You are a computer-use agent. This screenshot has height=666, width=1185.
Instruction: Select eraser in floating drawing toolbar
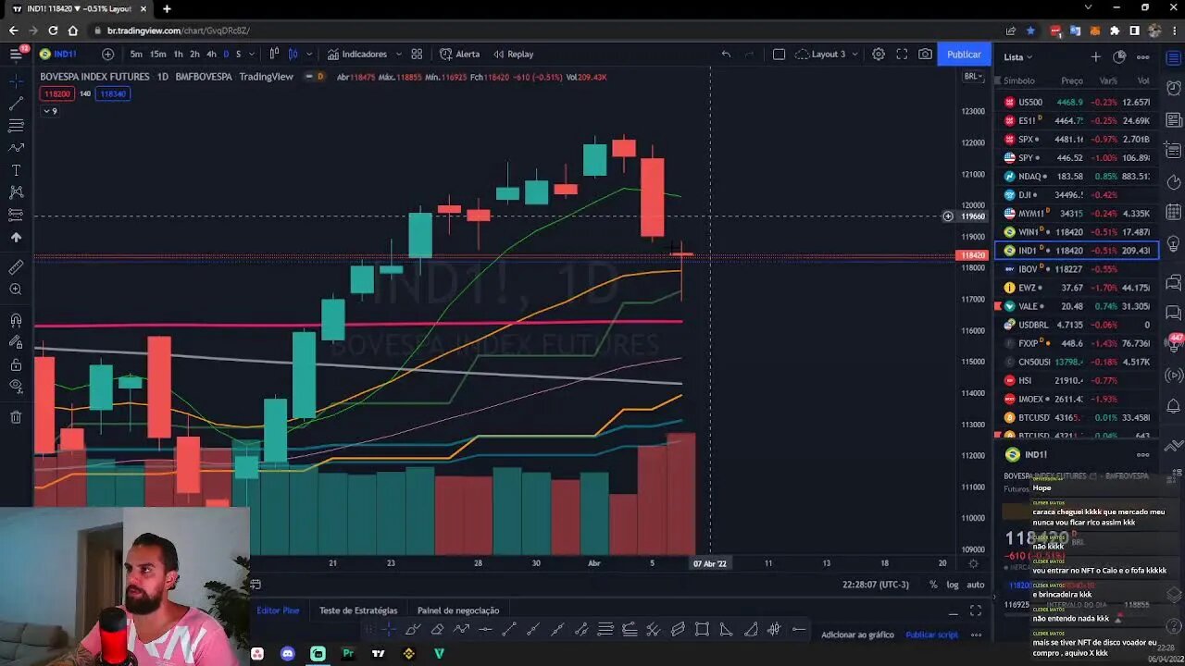(x=437, y=630)
